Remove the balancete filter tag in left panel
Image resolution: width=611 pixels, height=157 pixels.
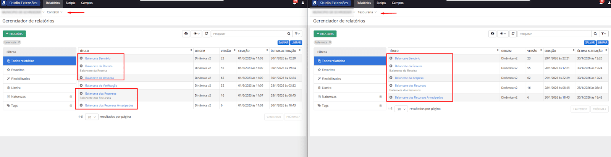point(19,42)
